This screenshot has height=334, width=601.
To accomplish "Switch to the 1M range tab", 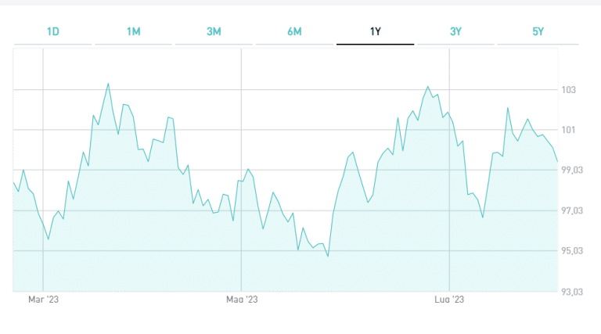I will (x=133, y=31).
